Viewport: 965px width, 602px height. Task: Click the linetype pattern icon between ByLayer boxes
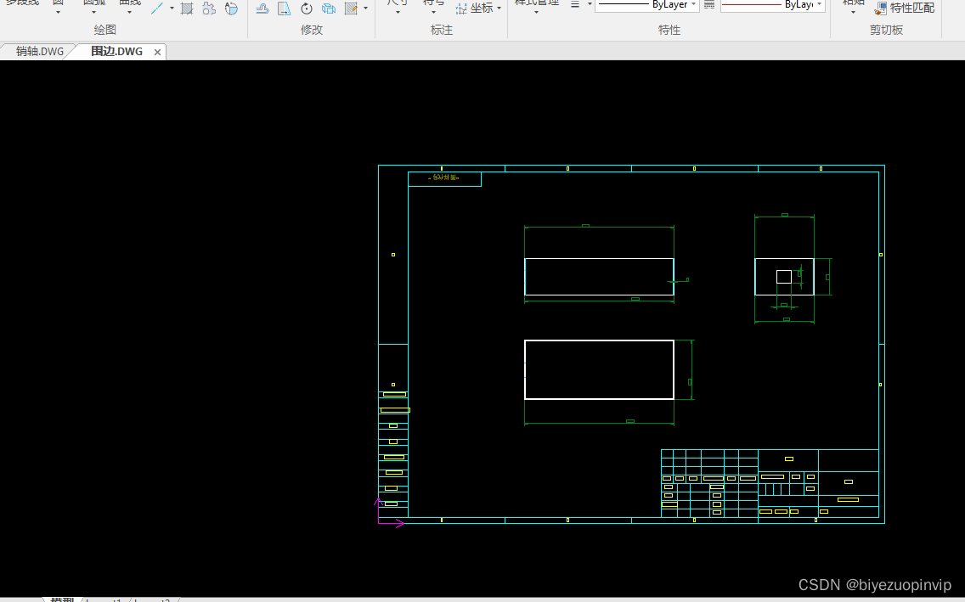coord(709,5)
